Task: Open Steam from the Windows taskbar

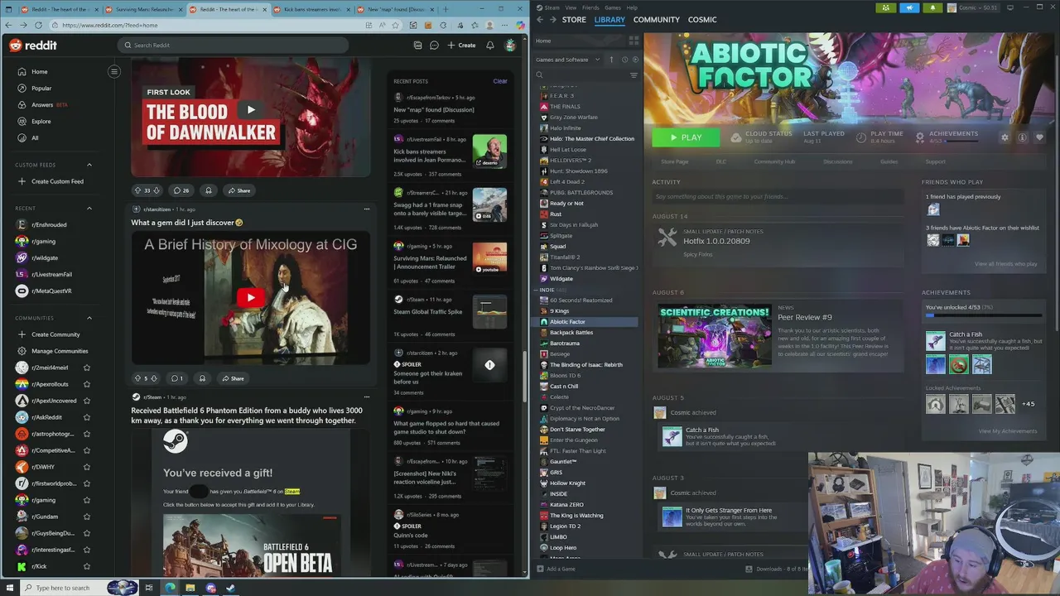Action: tap(230, 588)
